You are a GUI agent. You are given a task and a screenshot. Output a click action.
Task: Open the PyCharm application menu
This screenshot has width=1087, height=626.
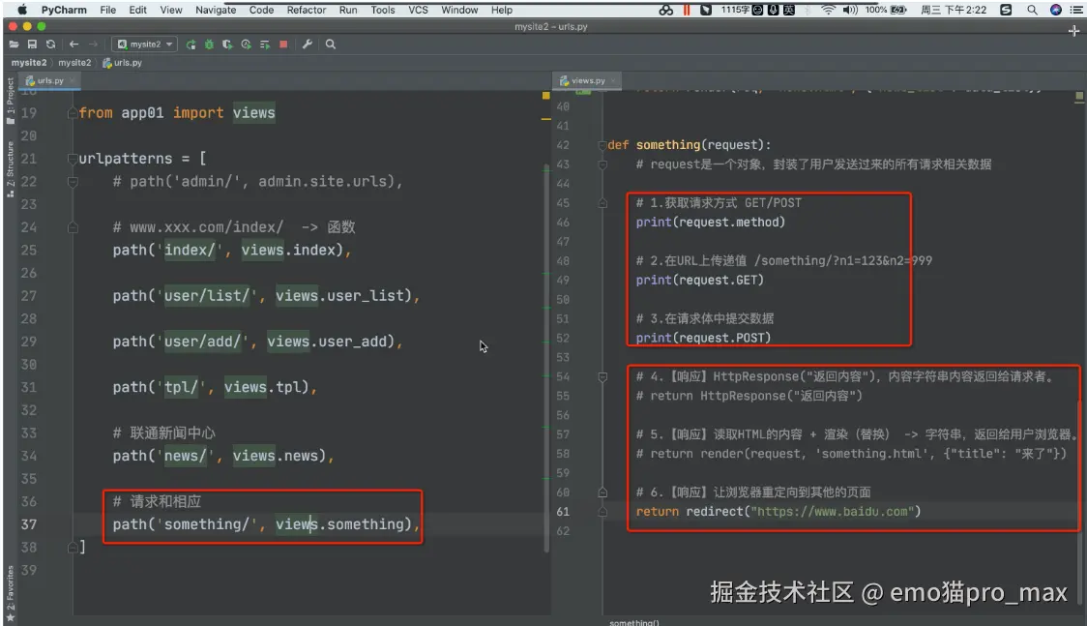pos(64,10)
